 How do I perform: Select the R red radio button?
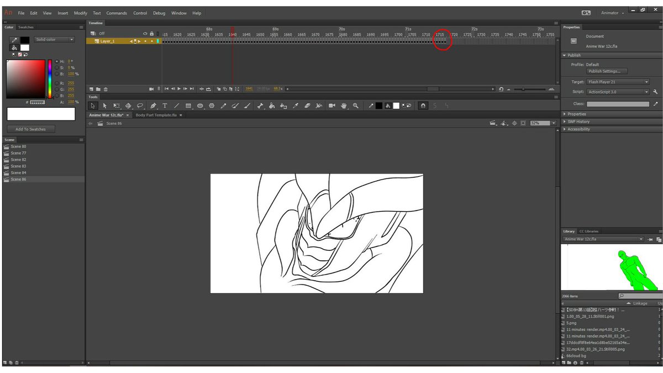[x=57, y=83]
